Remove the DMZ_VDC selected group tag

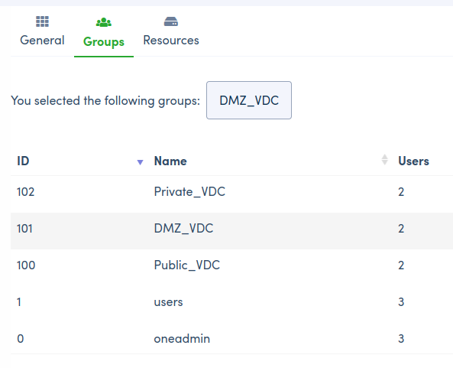click(249, 100)
